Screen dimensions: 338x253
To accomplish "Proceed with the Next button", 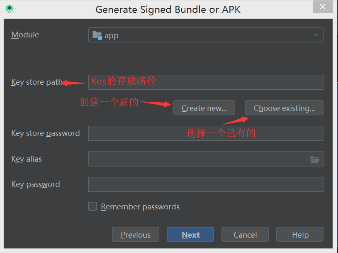I will [x=190, y=234].
